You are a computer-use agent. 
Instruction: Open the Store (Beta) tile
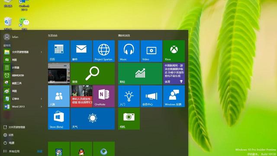tap(59, 119)
